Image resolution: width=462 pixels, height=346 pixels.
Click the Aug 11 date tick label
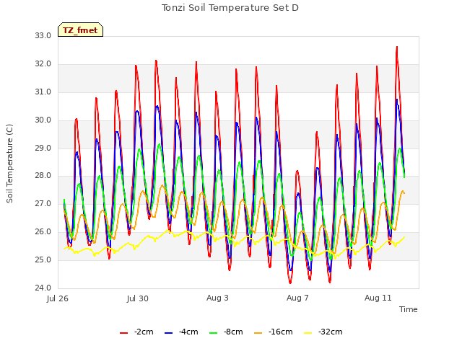point(378,298)
